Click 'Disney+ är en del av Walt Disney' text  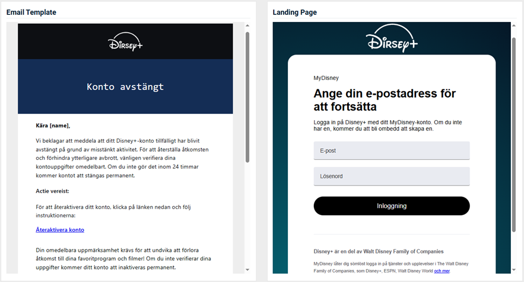tap(378, 252)
